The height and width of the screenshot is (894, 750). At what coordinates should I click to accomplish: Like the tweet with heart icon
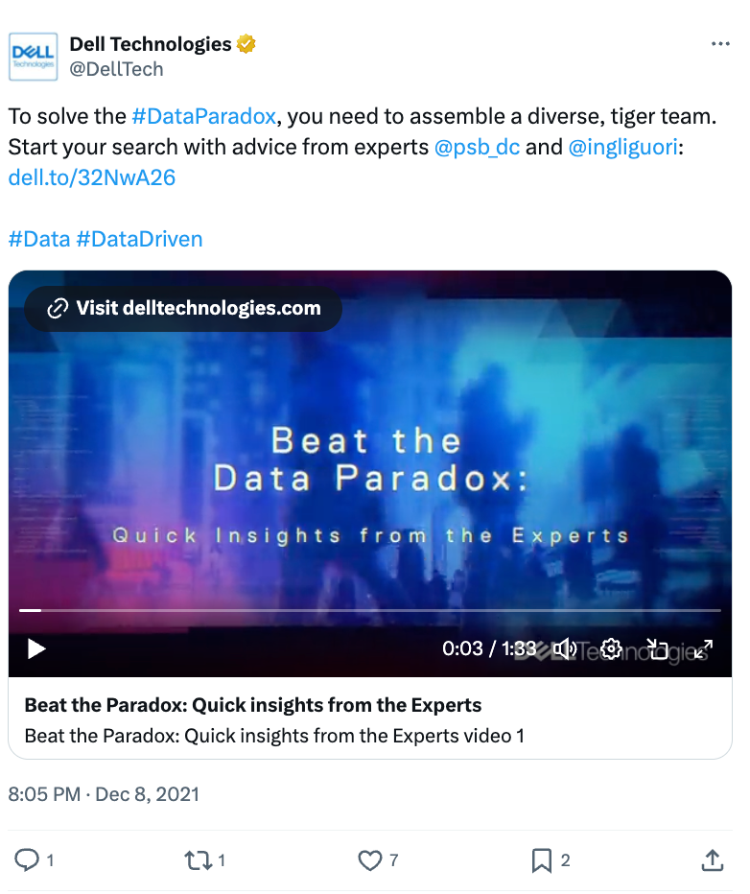370,859
